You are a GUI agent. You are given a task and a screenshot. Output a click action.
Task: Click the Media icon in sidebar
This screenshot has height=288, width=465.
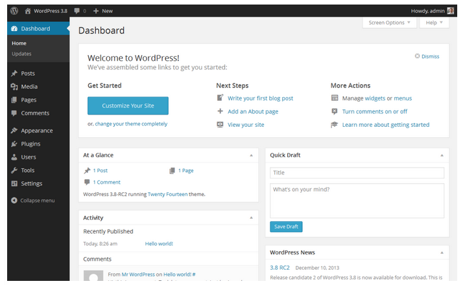pyautogui.click(x=14, y=87)
